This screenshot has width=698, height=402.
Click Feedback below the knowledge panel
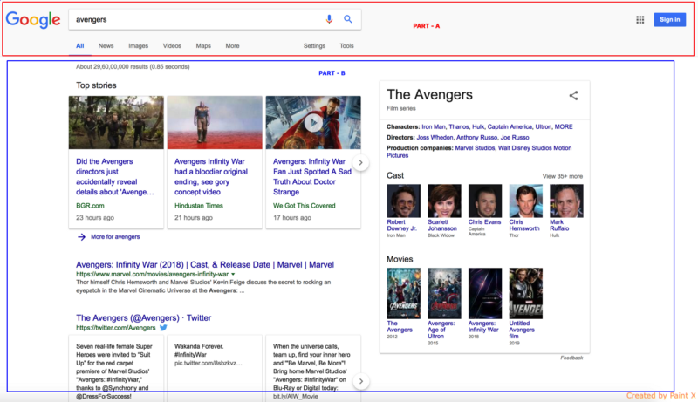click(x=571, y=358)
